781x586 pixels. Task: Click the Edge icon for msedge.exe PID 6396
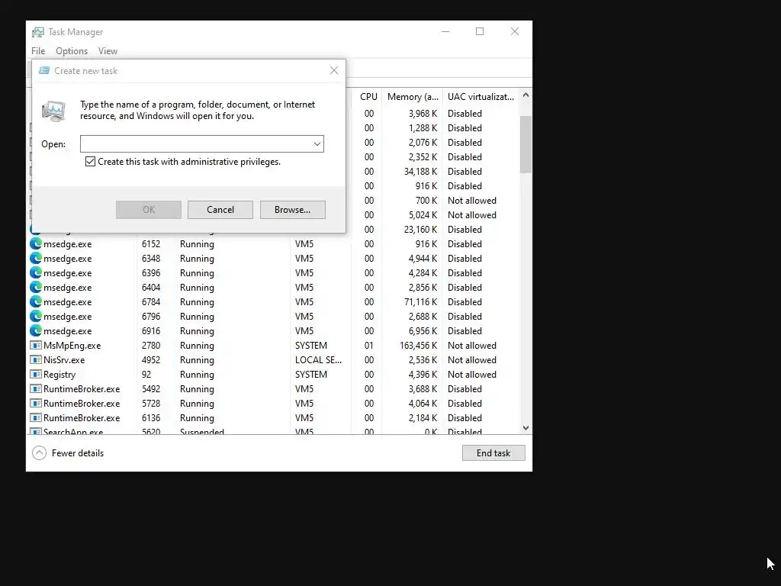point(35,272)
